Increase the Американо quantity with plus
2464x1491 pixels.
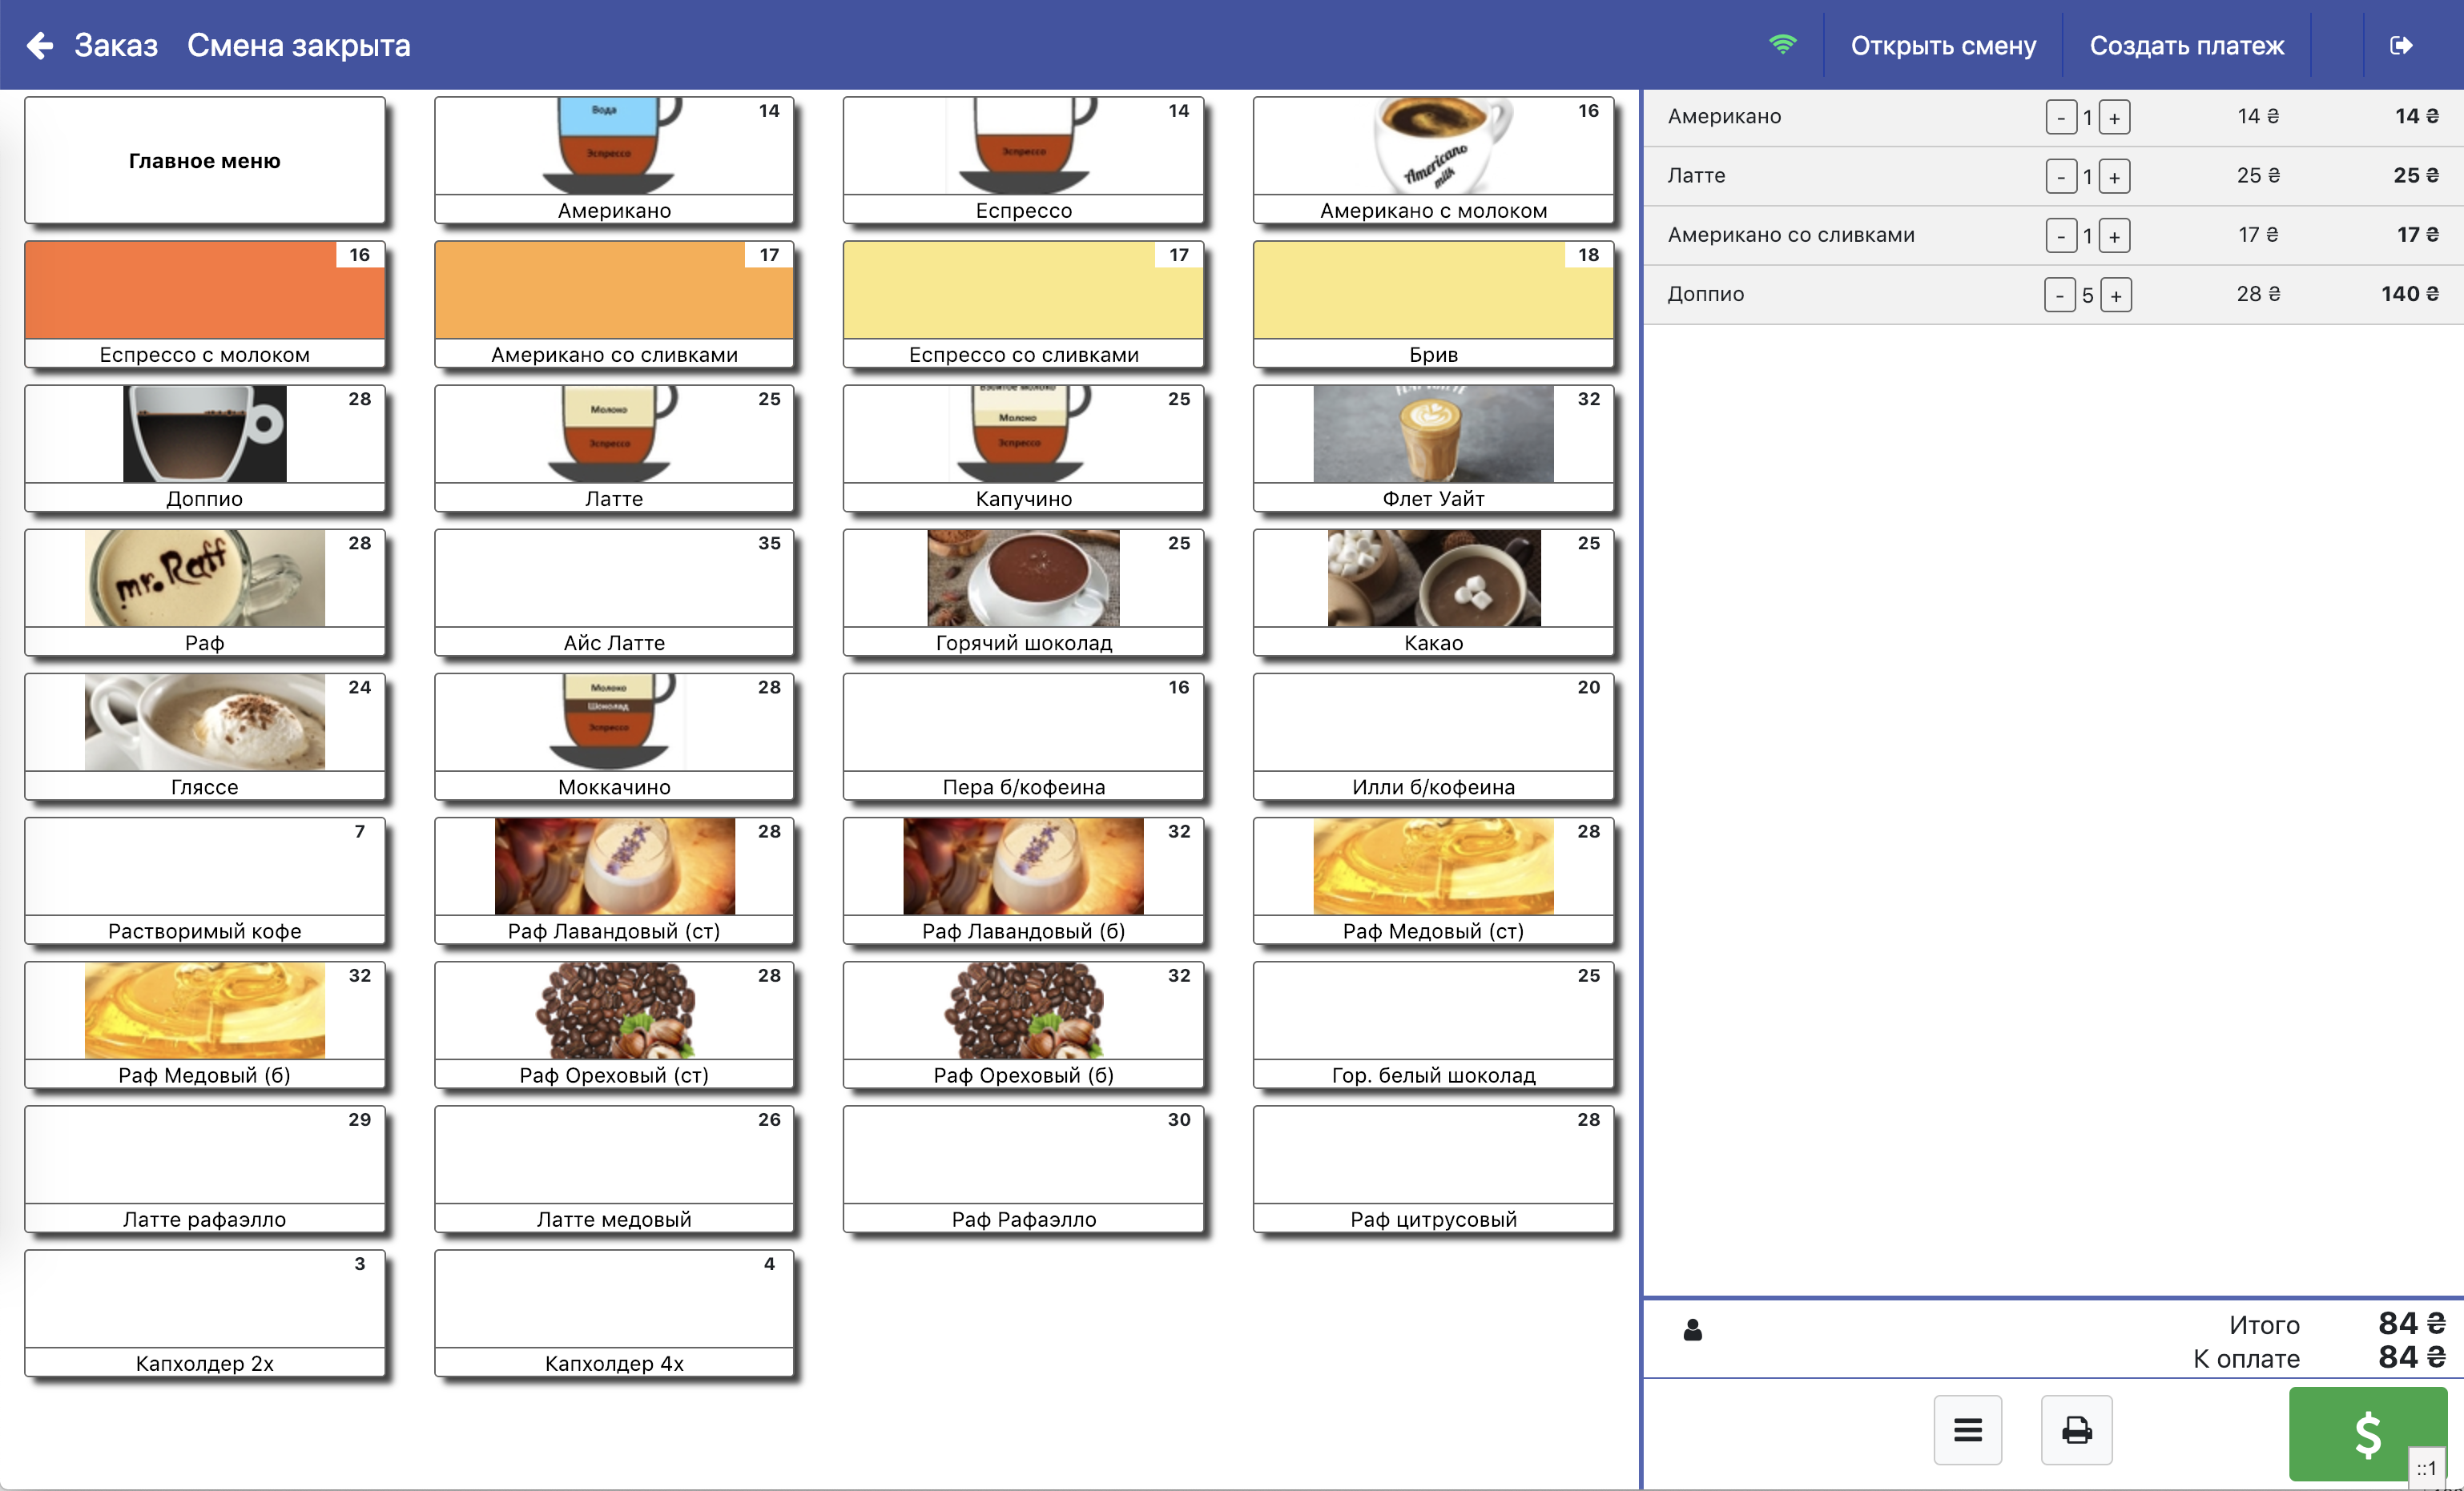pos(2114,117)
